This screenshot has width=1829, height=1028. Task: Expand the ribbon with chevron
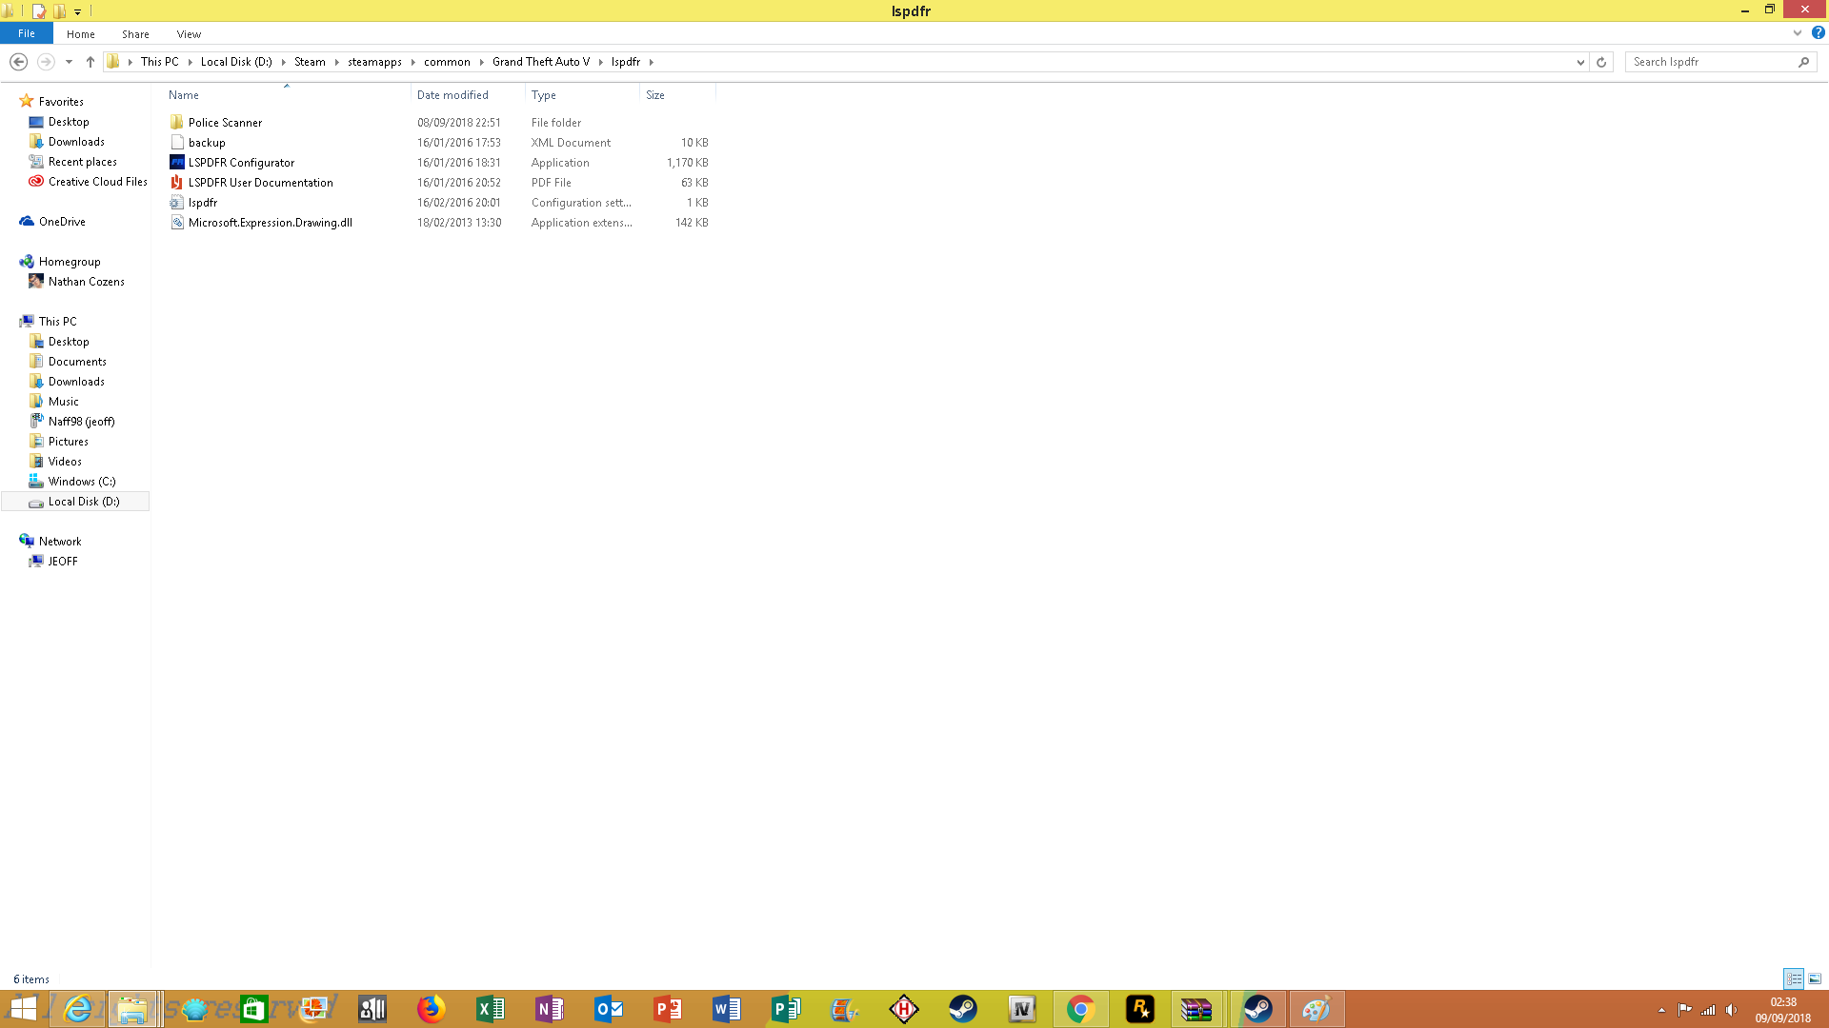point(1798,33)
